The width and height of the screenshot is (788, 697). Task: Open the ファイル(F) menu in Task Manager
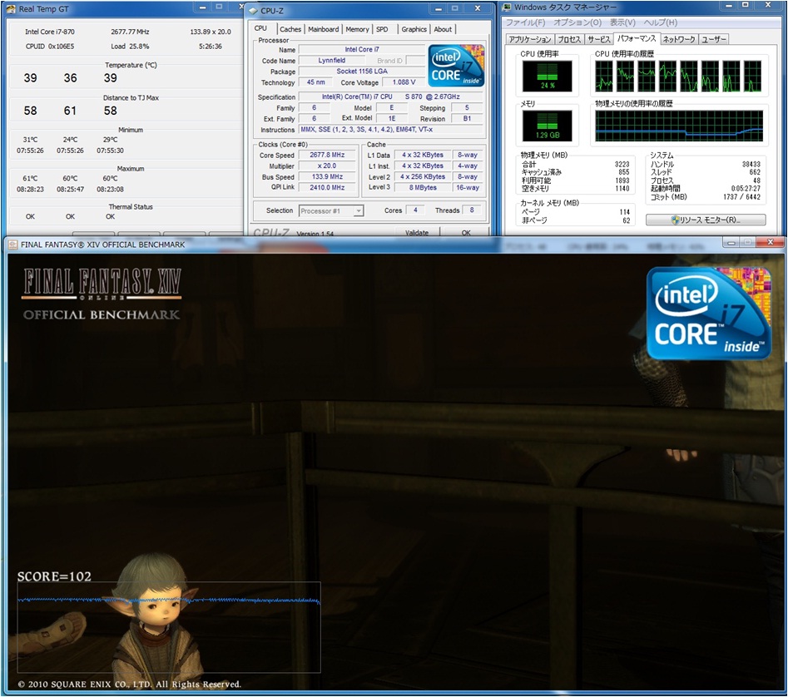tap(525, 22)
